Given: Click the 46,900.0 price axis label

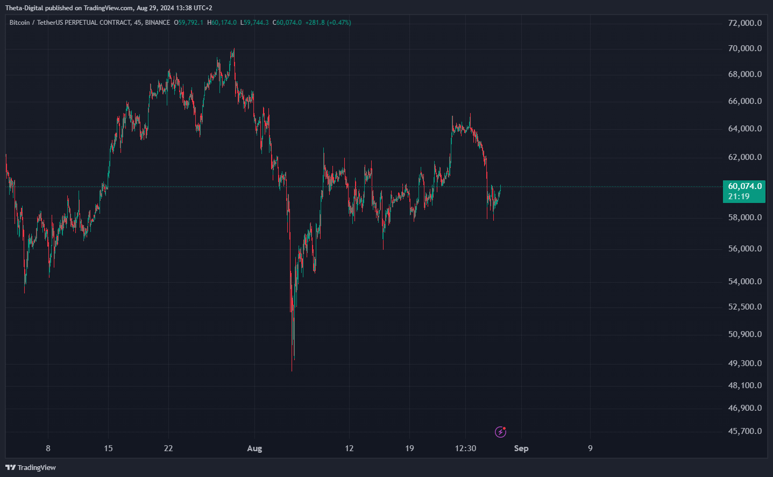Looking at the screenshot, I should pos(745,408).
